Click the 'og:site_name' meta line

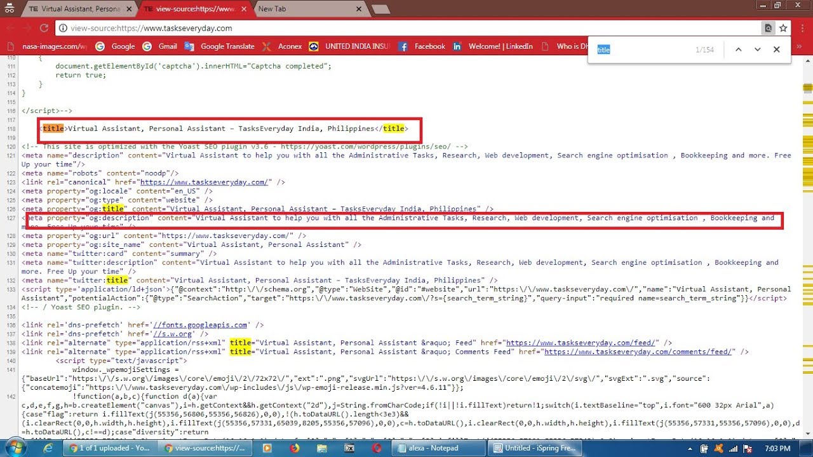coord(191,244)
